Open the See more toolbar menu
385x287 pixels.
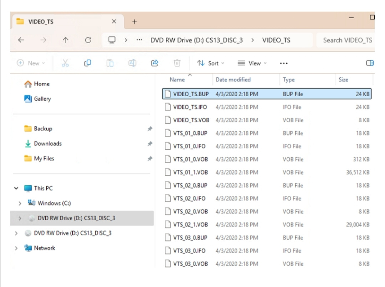coord(283,63)
